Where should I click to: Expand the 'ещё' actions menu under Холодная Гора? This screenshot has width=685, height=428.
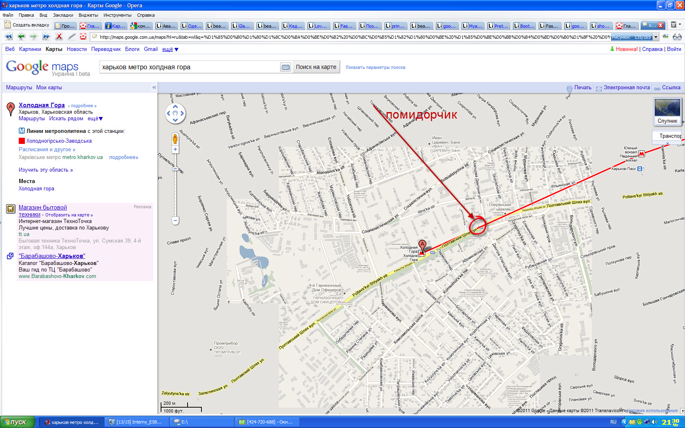(95, 119)
